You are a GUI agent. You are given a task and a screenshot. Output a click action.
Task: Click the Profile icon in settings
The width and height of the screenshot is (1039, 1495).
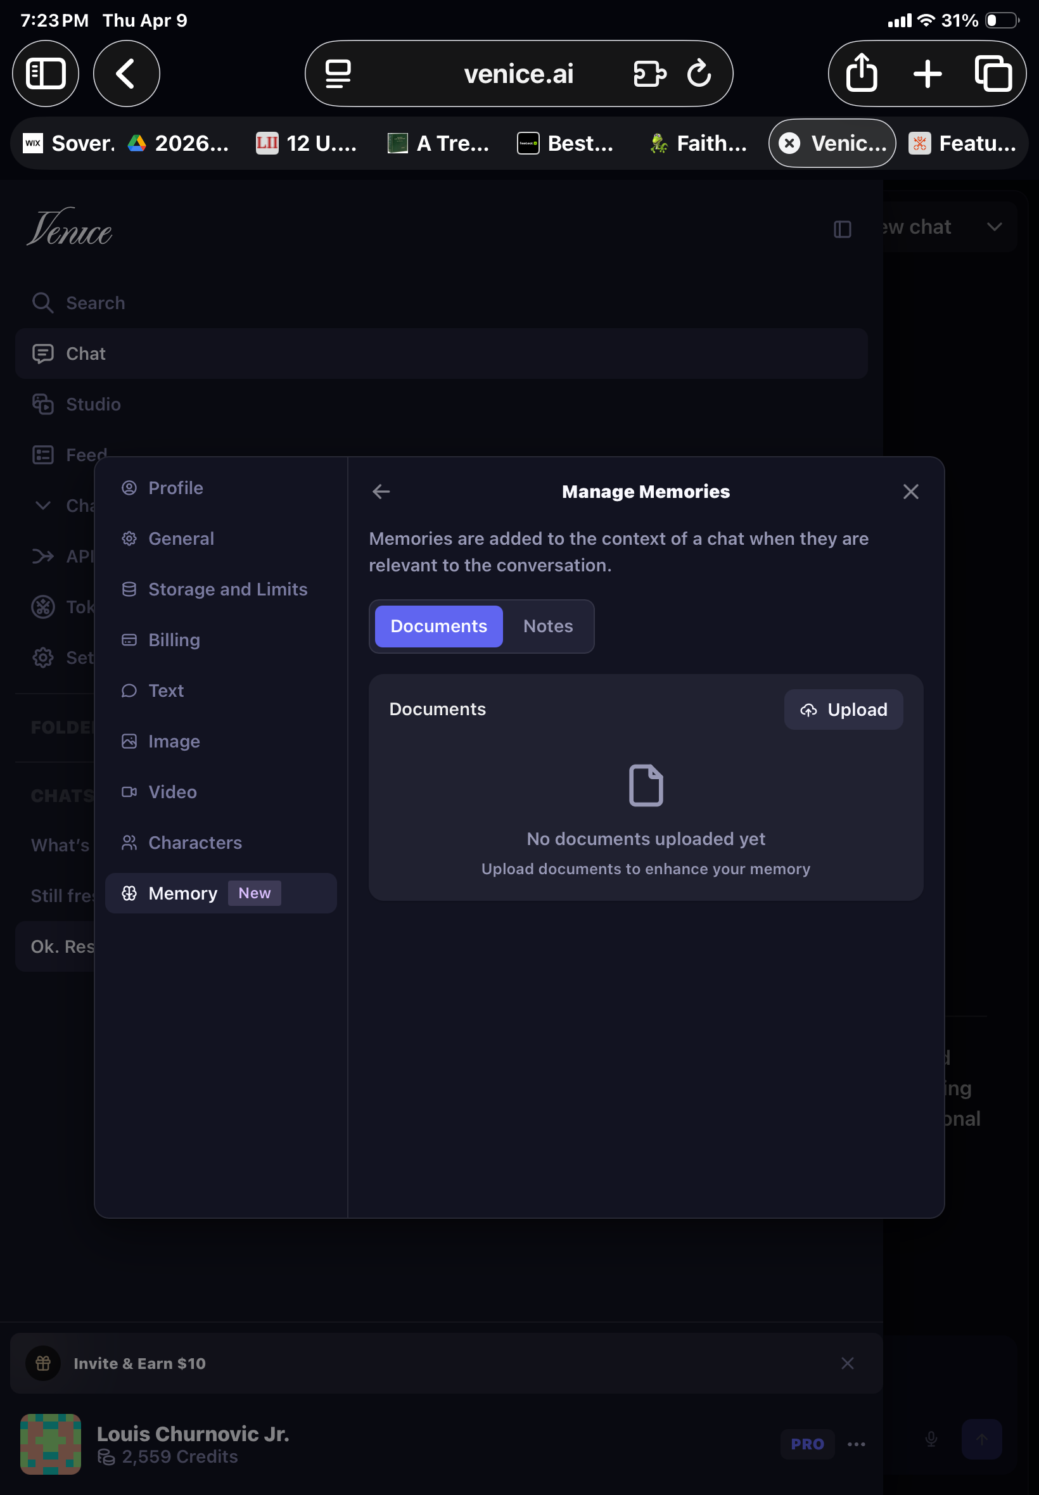point(129,488)
